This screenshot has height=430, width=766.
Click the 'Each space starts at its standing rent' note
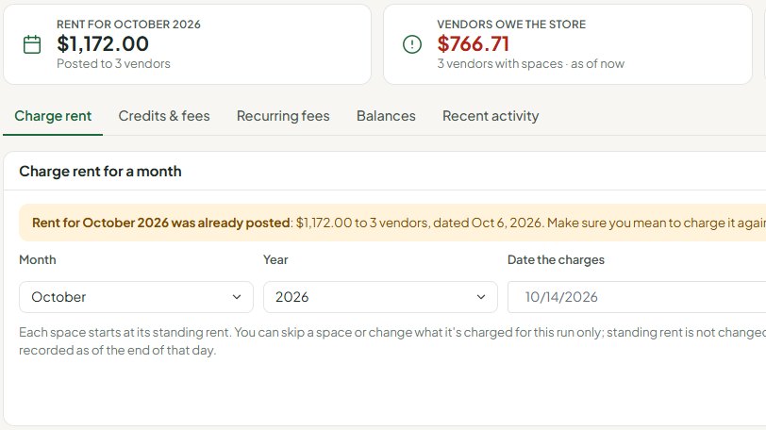click(392, 341)
